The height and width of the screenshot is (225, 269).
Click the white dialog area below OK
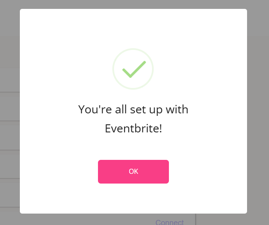pyautogui.click(x=133, y=198)
